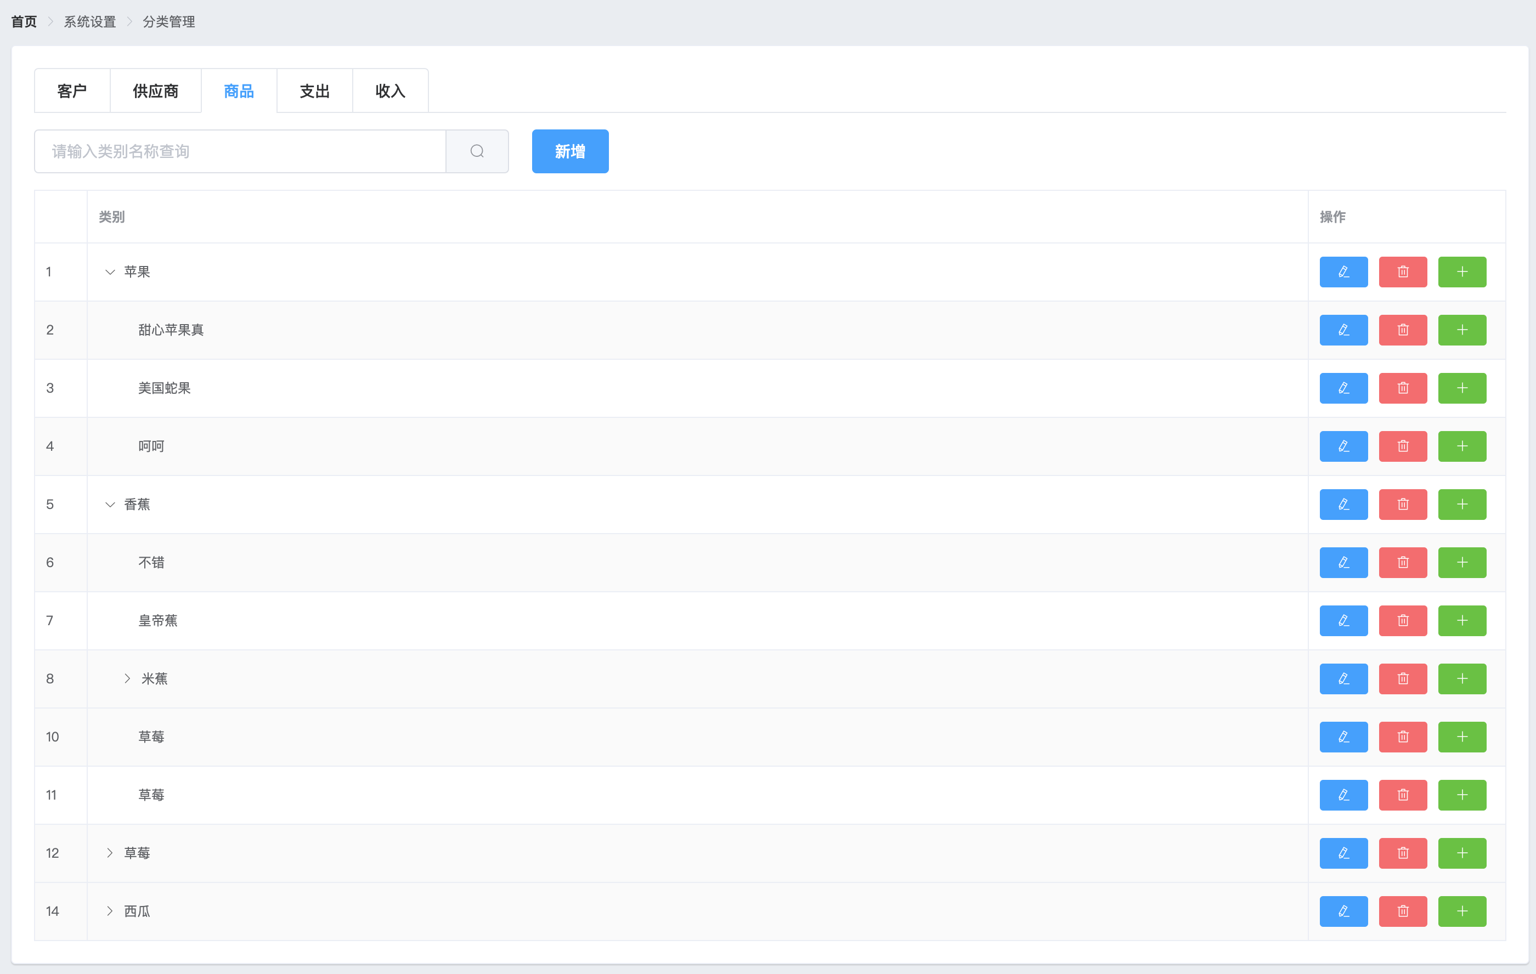Edit the 香蕉 category row
This screenshot has height=974, width=1536.
(1343, 504)
